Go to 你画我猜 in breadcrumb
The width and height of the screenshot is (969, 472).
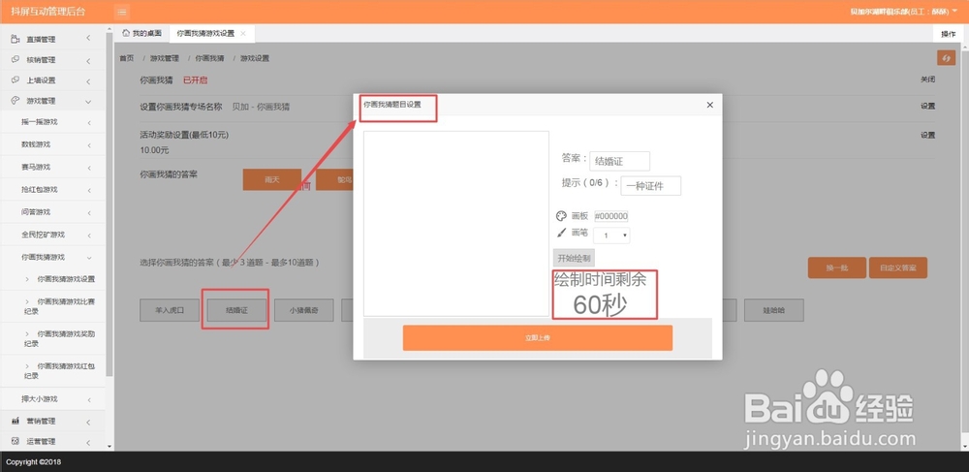click(x=209, y=58)
